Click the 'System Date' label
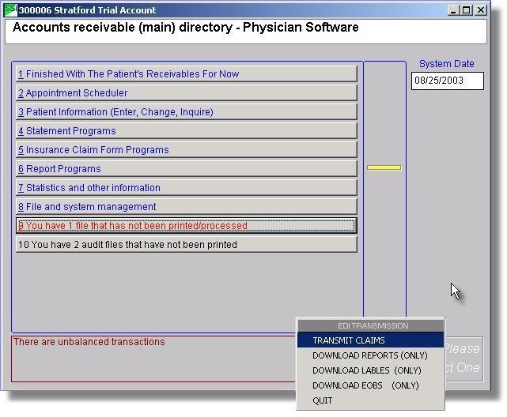Screen dimensions: 507x417 pyautogui.click(x=447, y=64)
